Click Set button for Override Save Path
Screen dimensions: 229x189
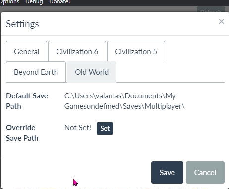click(105, 128)
